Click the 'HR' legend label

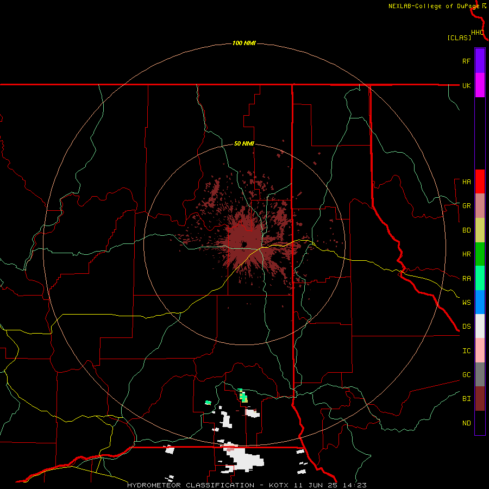point(466,254)
